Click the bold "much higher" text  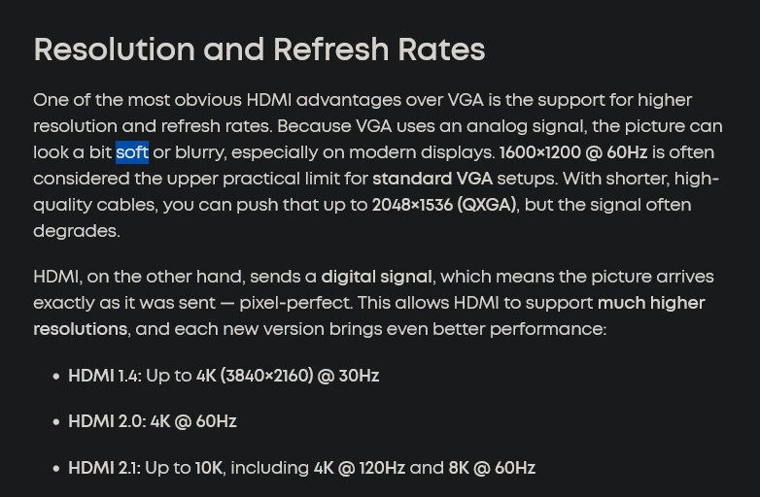(651, 303)
